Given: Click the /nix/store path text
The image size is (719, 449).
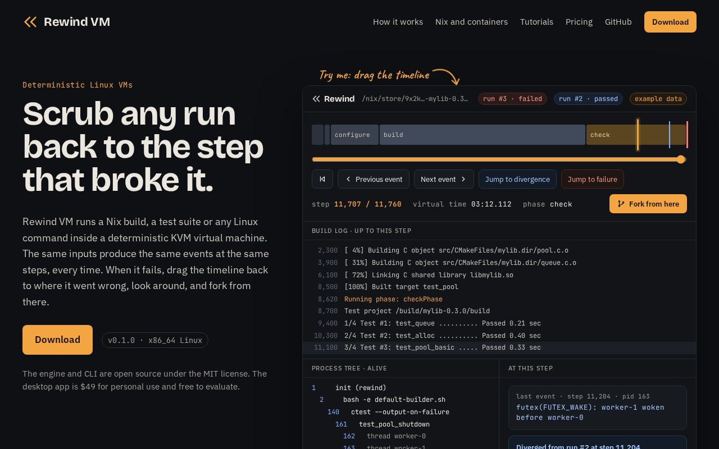Looking at the screenshot, I should point(415,99).
